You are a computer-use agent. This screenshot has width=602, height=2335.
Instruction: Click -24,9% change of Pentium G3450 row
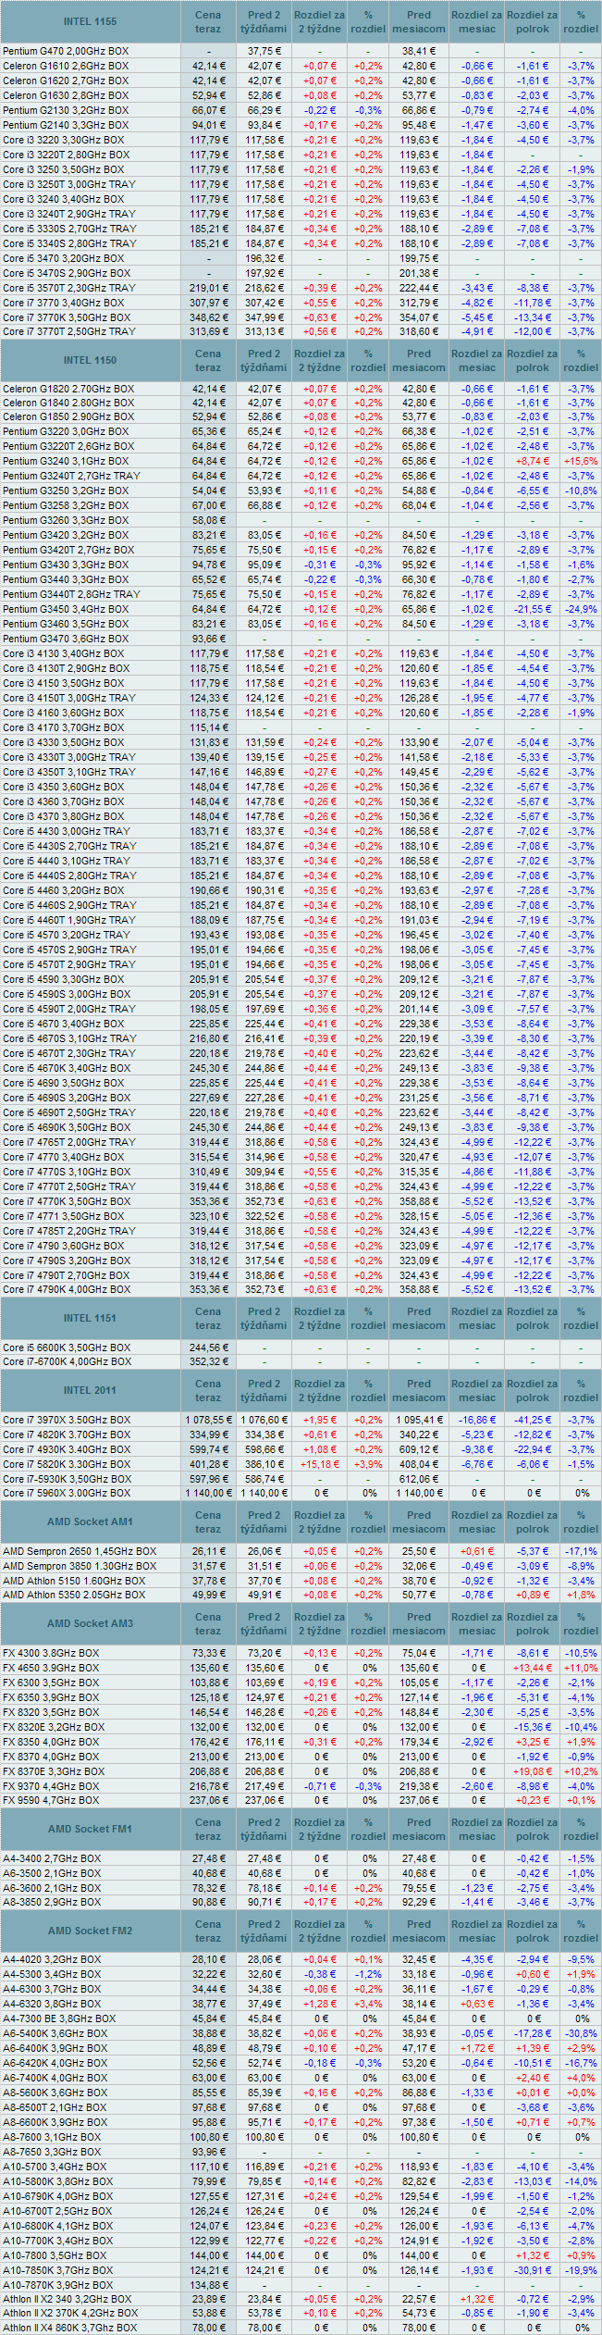pyautogui.click(x=581, y=609)
